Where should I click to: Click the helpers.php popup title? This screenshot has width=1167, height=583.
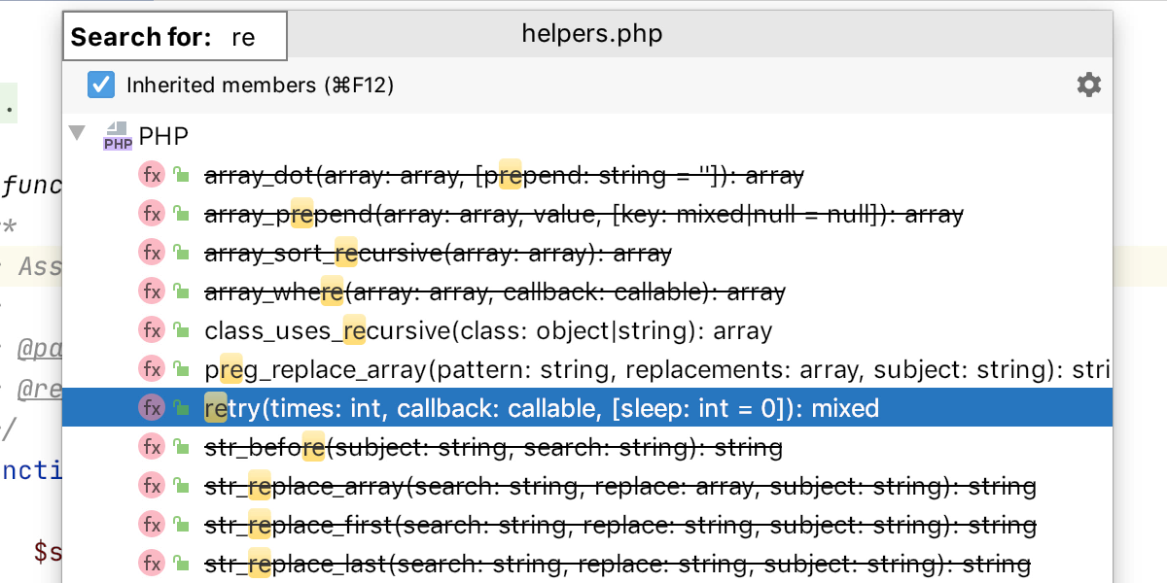click(592, 35)
